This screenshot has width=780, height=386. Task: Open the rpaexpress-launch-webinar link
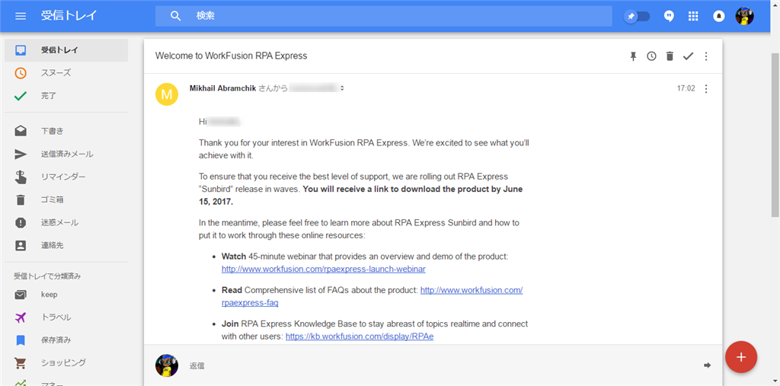click(323, 269)
